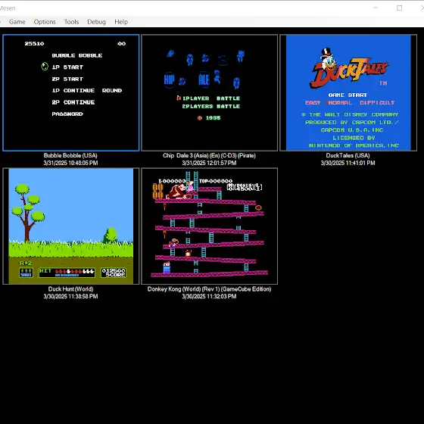Click the '3/31/2025 12:01:57 PM' timestamp

pos(209,163)
